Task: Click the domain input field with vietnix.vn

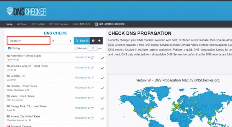Action: tap(28, 40)
